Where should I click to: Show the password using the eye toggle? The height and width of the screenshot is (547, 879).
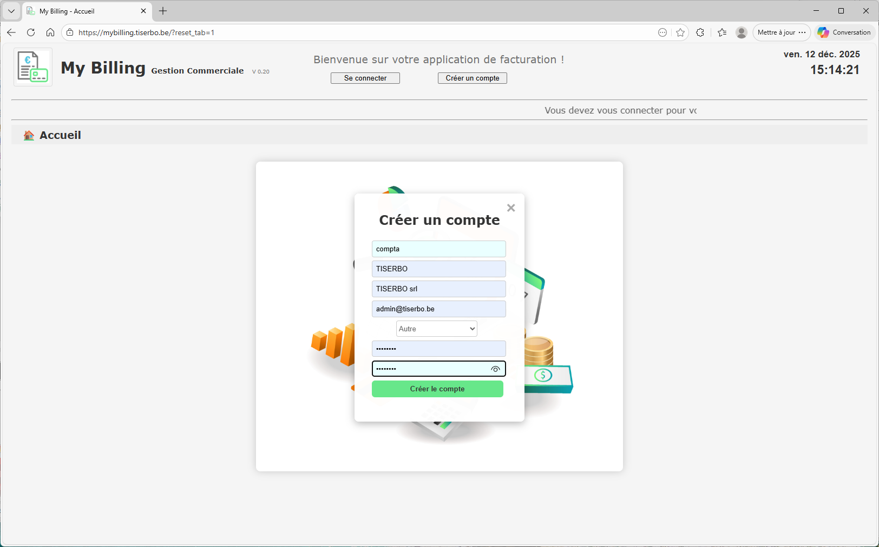pos(495,369)
